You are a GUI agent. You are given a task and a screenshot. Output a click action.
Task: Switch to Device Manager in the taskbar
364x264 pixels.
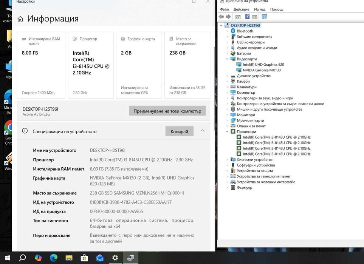[x=130, y=258]
